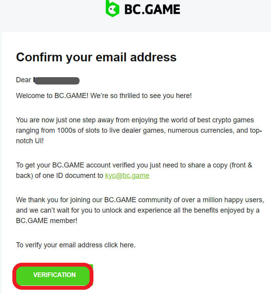The height and width of the screenshot is (294, 271).
Task: Click the line "To get your BC.GAME account verified"
Action: [134, 165]
